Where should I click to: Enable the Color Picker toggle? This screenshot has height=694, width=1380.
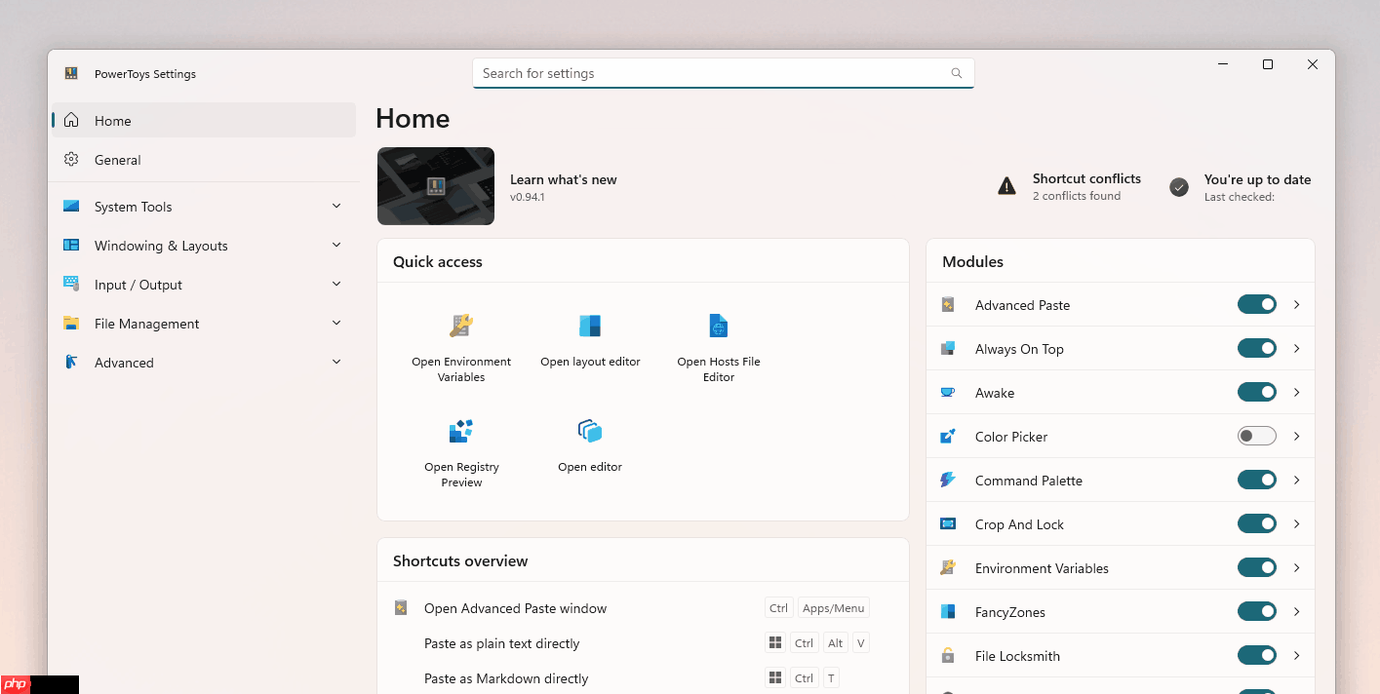[x=1257, y=437]
